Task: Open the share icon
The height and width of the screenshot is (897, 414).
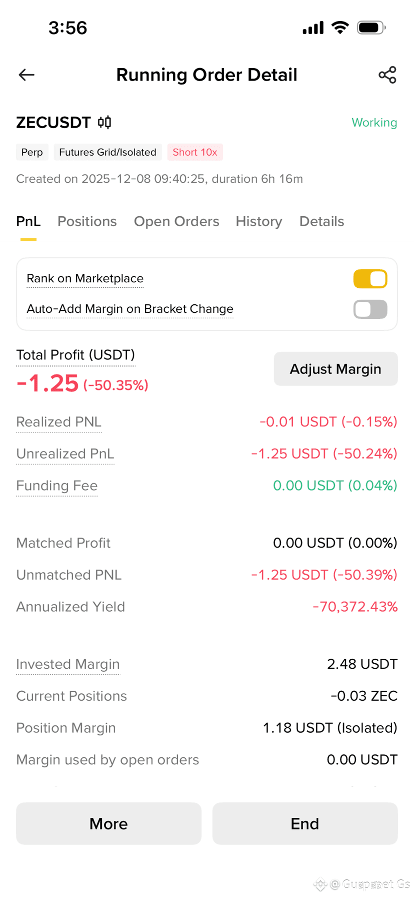Action: coord(387,75)
